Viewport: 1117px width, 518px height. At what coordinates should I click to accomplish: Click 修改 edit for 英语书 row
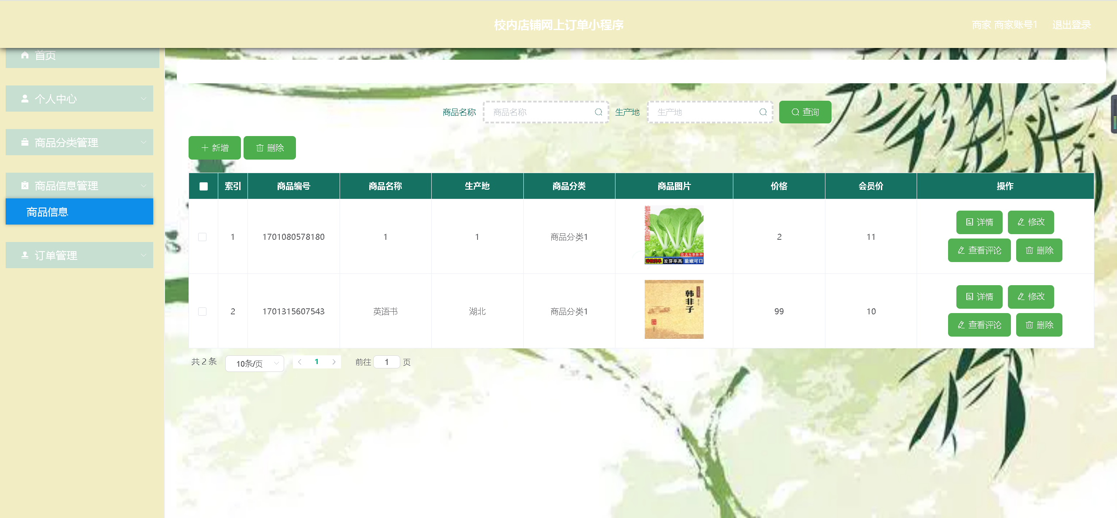[1030, 296]
